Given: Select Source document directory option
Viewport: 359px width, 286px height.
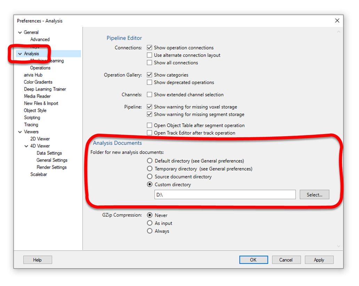Looking at the screenshot, I should pos(150,177).
